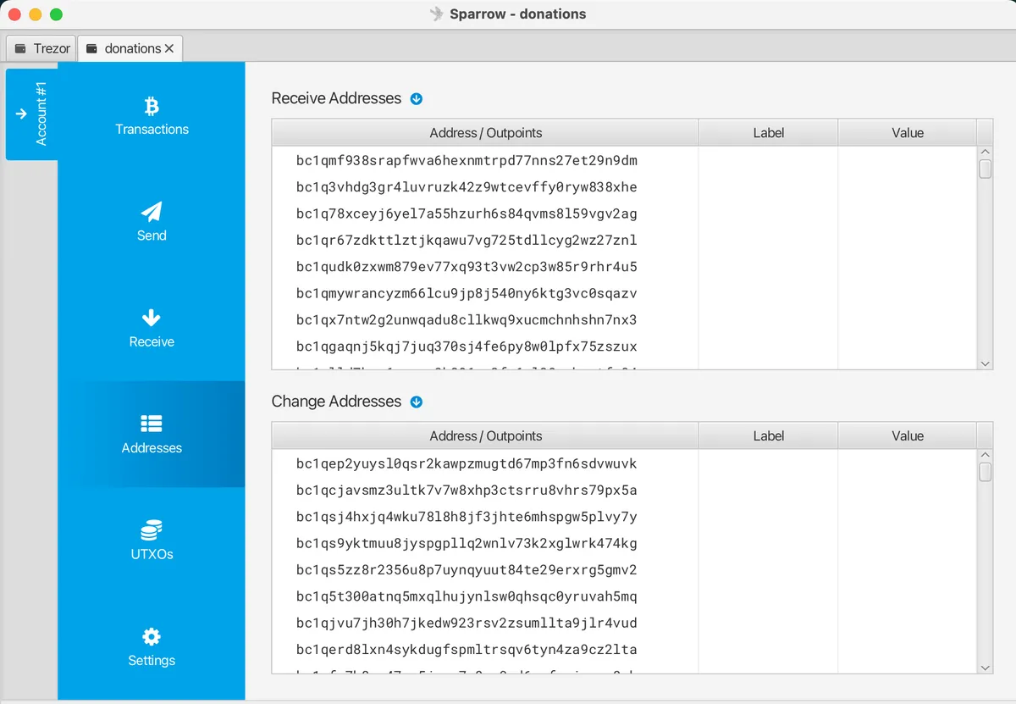The height and width of the screenshot is (704, 1016).
Task: Open the Receive panel
Action: [x=152, y=328]
